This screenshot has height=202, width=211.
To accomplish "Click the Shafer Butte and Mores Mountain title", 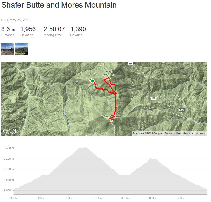I will pos(59,5).
